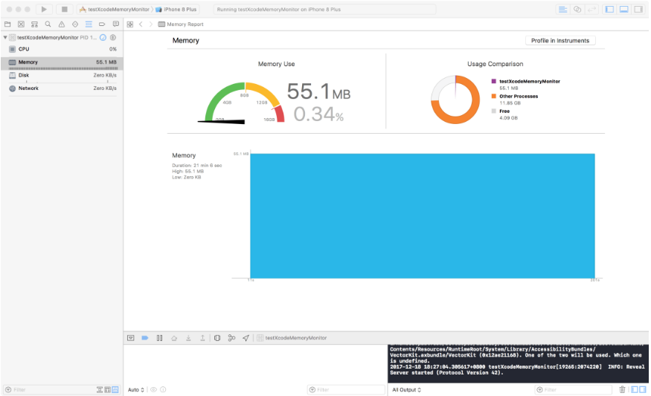
Task: Open the All Output dropdown in console
Action: (x=406, y=390)
